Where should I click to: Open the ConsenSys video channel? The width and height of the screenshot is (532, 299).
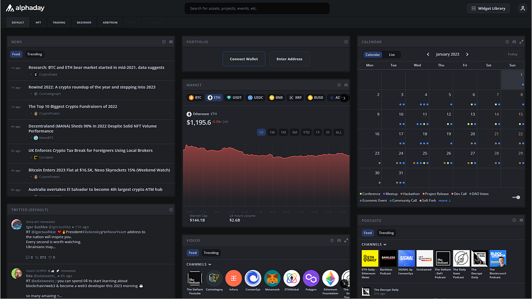253,281
